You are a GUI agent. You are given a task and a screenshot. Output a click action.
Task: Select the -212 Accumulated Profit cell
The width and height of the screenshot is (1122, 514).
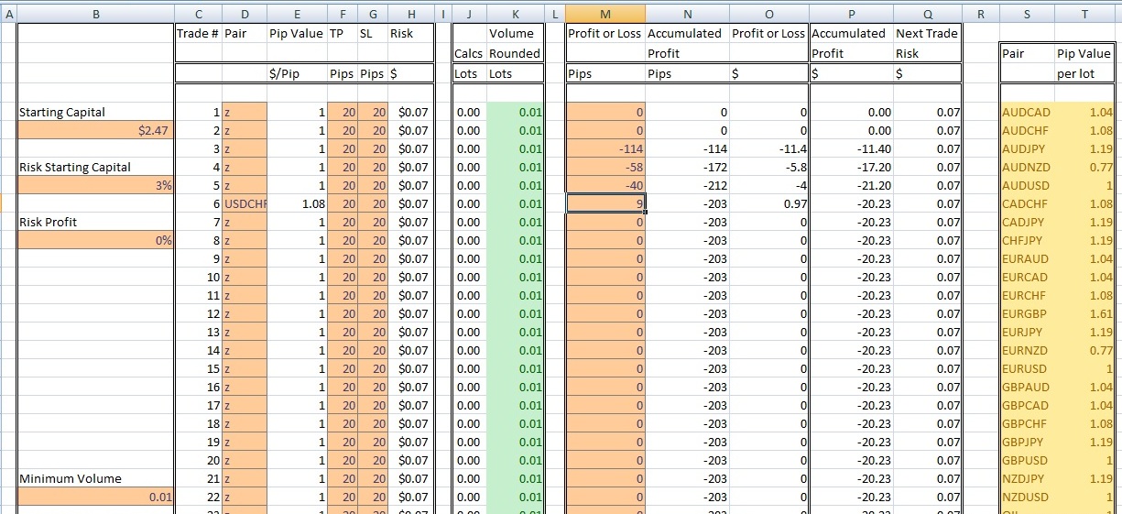(x=687, y=185)
